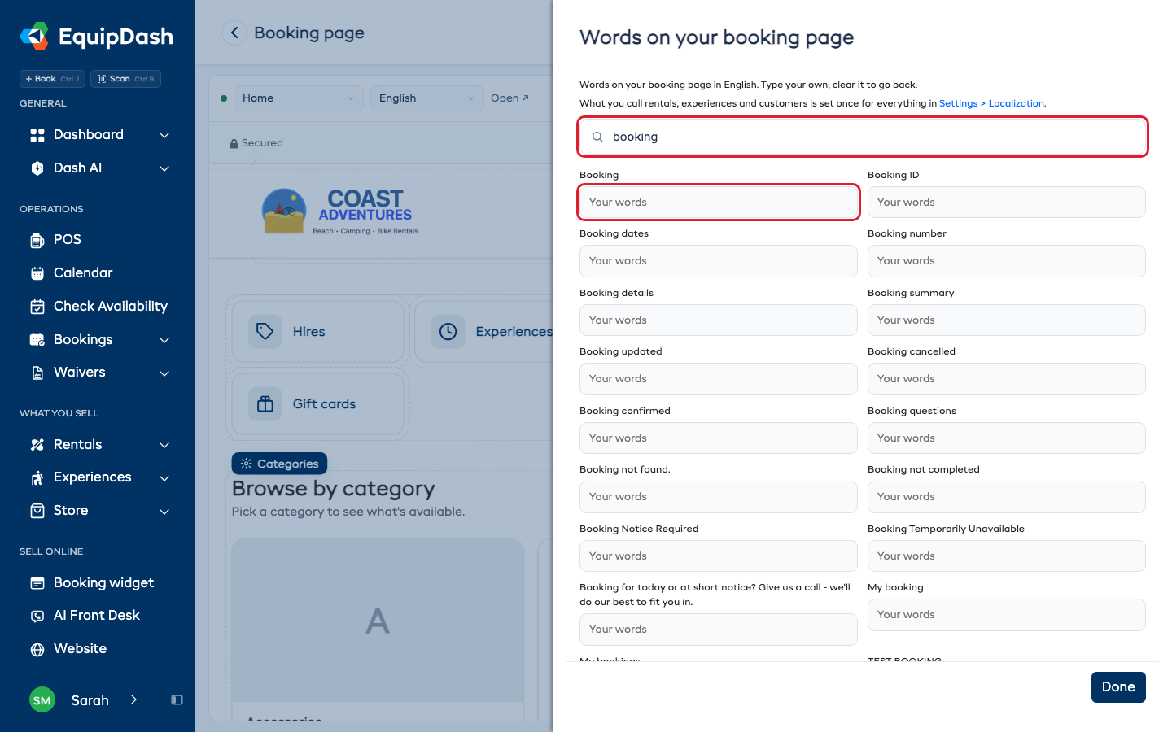Expand the Store chevron

pyautogui.click(x=164, y=512)
